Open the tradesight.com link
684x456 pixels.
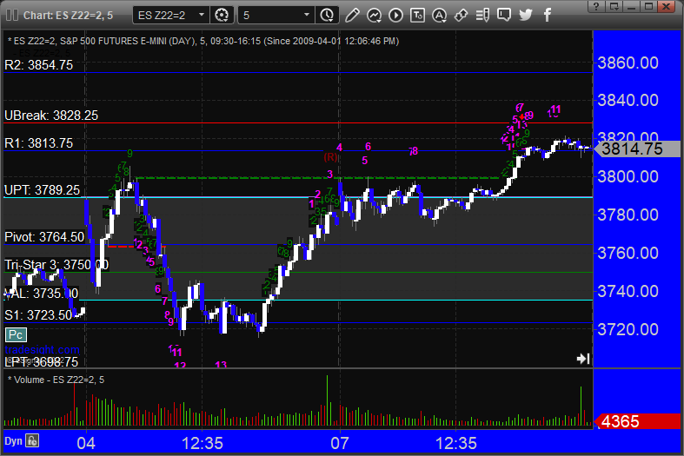(x=42, y=350)
